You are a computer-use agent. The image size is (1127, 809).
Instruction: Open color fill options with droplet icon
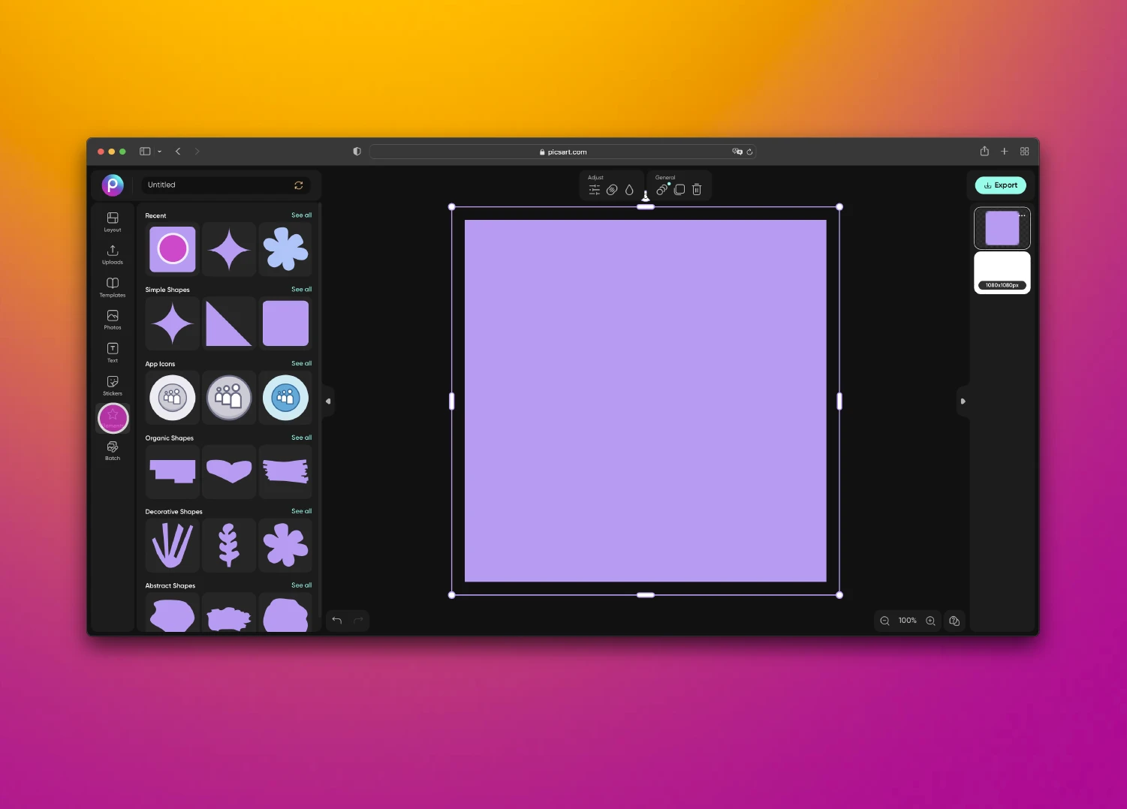coord(630,189)
